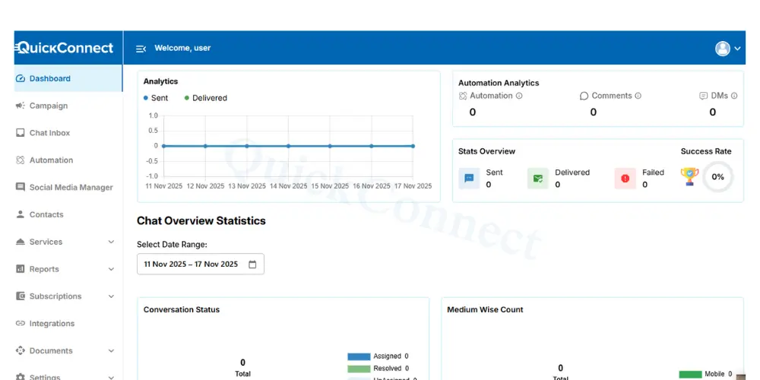Click the green Delivered stats icon
The height and width of the screenshot is (380, 760).
pos(537,179)
